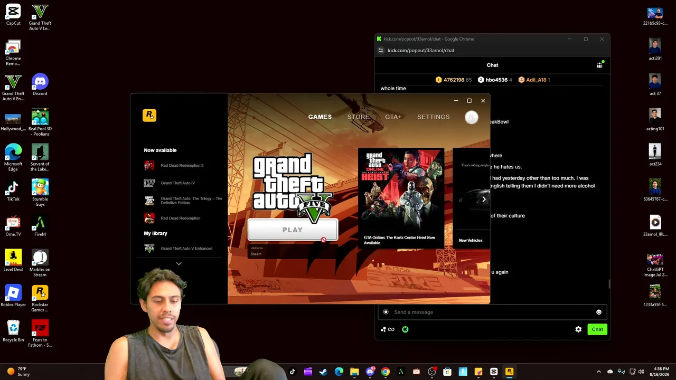Open Roblox Player desktop shortcut
This screenshot has width=676, height=380.
click(13, 296)
